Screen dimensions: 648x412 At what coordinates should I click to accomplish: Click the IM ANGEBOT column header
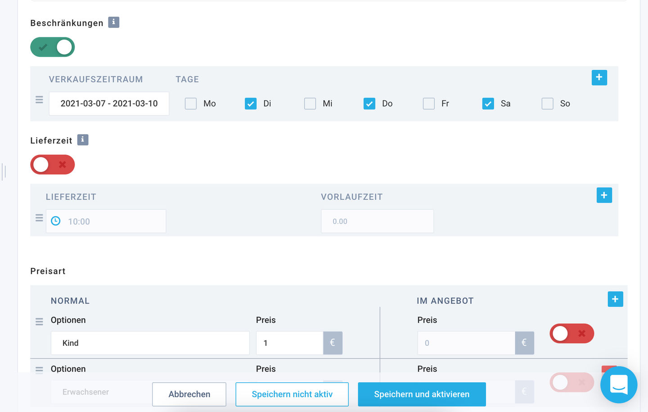[445, 301]
